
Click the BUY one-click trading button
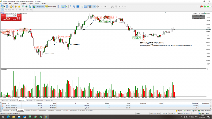click(19, 16)
